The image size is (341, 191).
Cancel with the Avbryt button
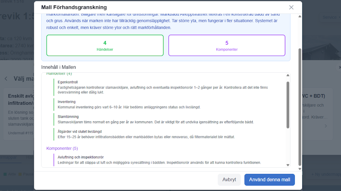click(x=229, y=179)
